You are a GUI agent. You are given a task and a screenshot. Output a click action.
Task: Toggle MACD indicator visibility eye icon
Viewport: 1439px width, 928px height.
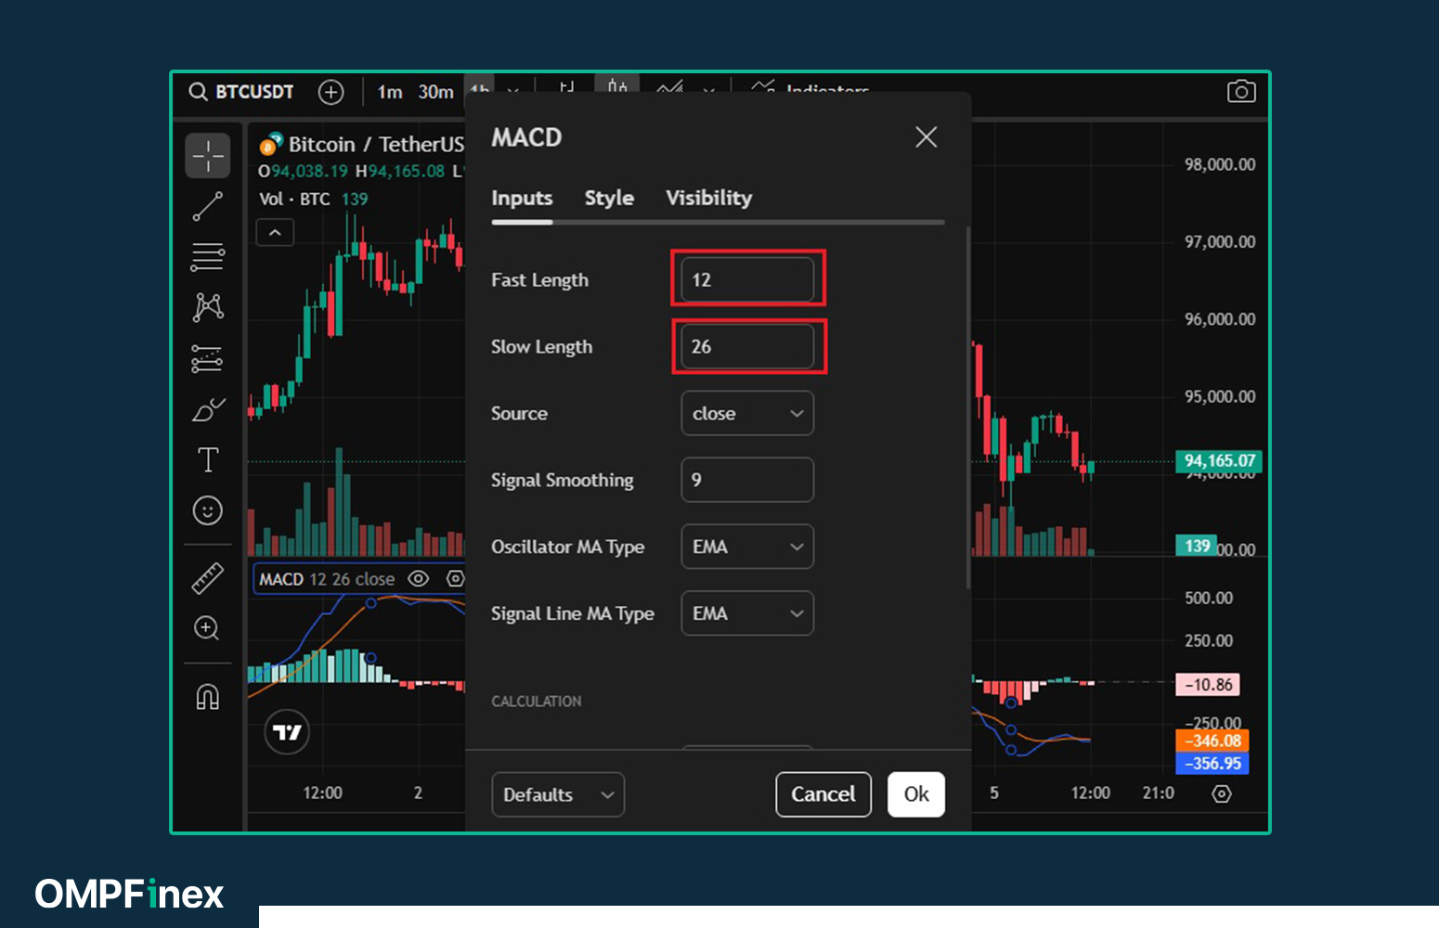pos(419,579)
